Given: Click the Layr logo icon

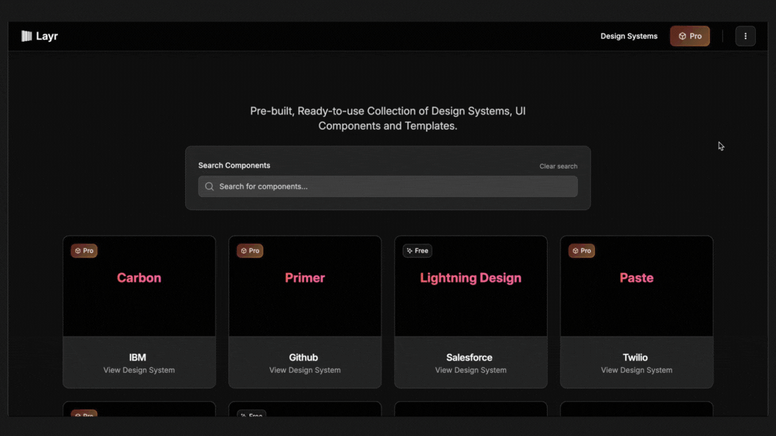Looking at the screenshot, I should (x=26, y=36).
